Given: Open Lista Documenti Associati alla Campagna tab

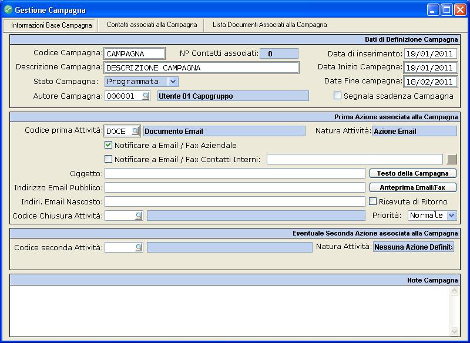Looking at the screenshot, I should [x=270, y=25].
